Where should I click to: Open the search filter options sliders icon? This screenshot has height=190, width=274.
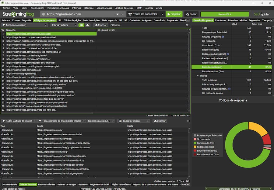point(187,25)
